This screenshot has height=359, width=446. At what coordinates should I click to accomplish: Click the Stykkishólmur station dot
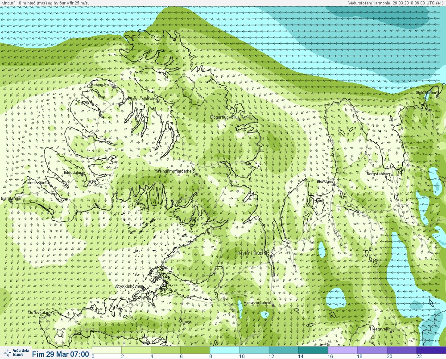pos(144,289)
